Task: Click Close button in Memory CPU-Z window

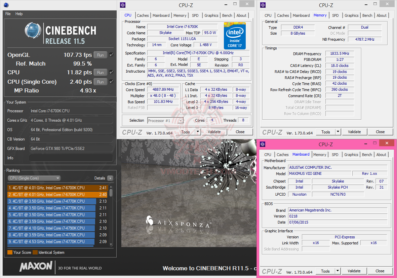Action: click(380, 132)
